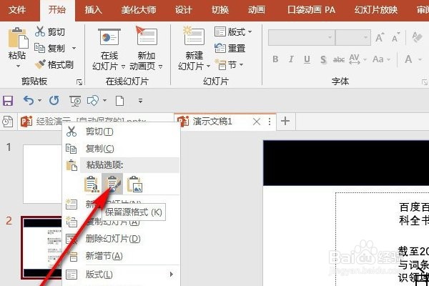Select the 保留源格式 paste option
Image resolution: width=429 pixels, height=286 pixels.
[112, 184]
